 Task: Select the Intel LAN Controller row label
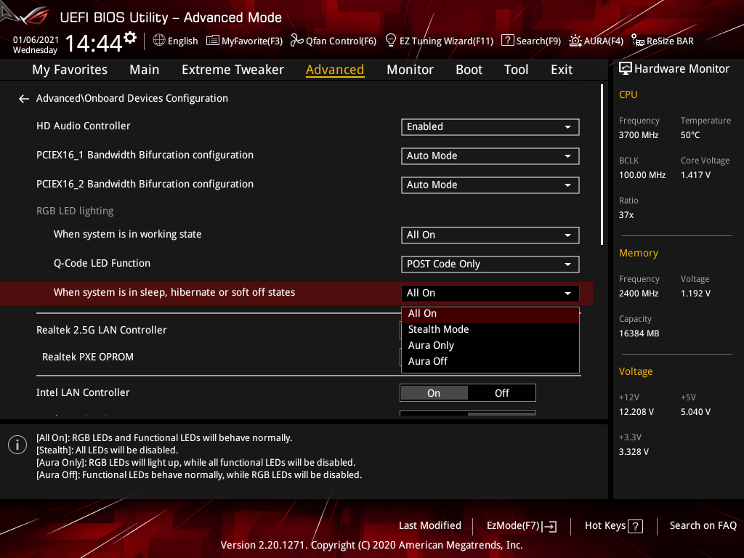(x=83, y=392)
